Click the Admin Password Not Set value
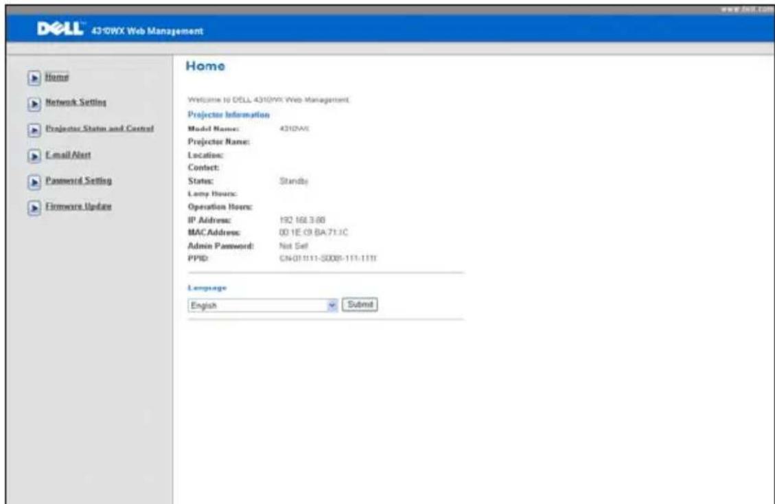 [x=294, y=246]
